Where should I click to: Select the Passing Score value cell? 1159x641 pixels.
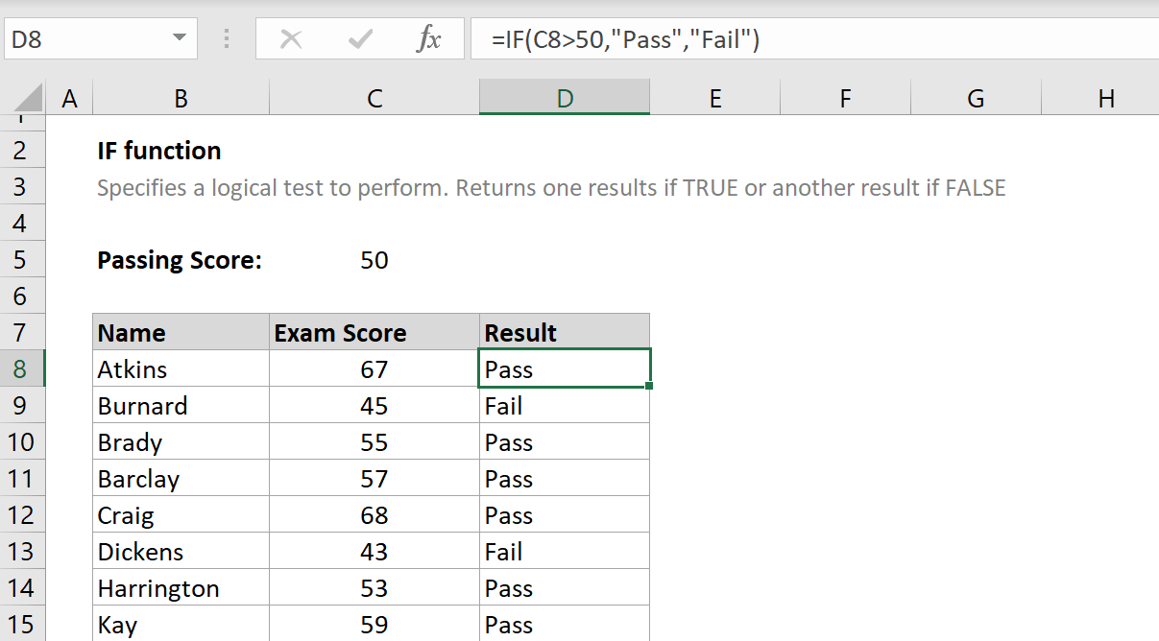[x=374, y=259]
